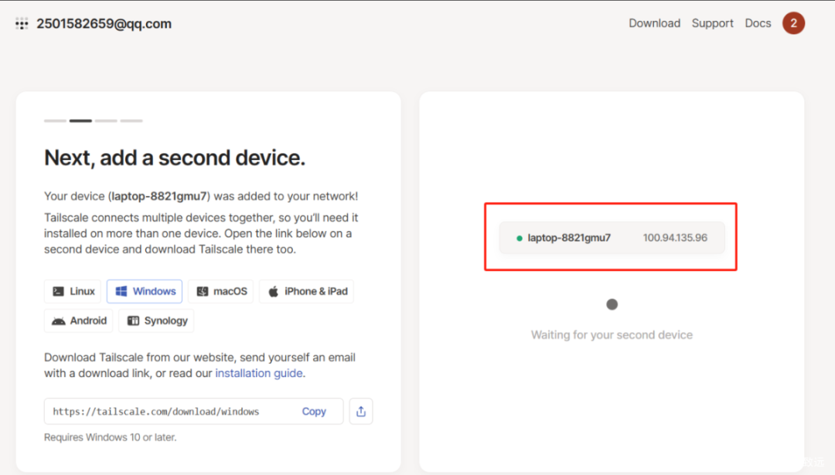The height and width of the screenshot is (475, 835).
Task: Click the 'Next, add a second device.' heading
Action: 175,158
